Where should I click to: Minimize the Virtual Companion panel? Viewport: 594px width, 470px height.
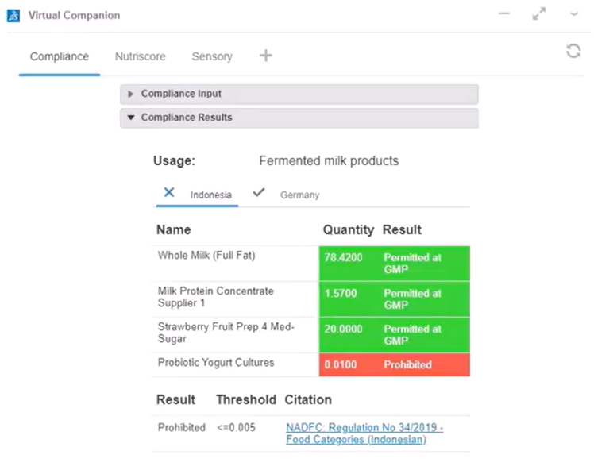coord(504,14)
